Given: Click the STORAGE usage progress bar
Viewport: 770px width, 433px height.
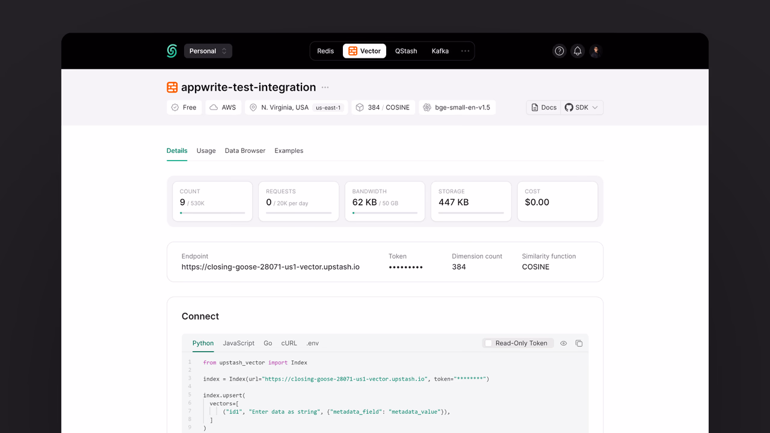Looking at the screenshot, I should point(471,213).
